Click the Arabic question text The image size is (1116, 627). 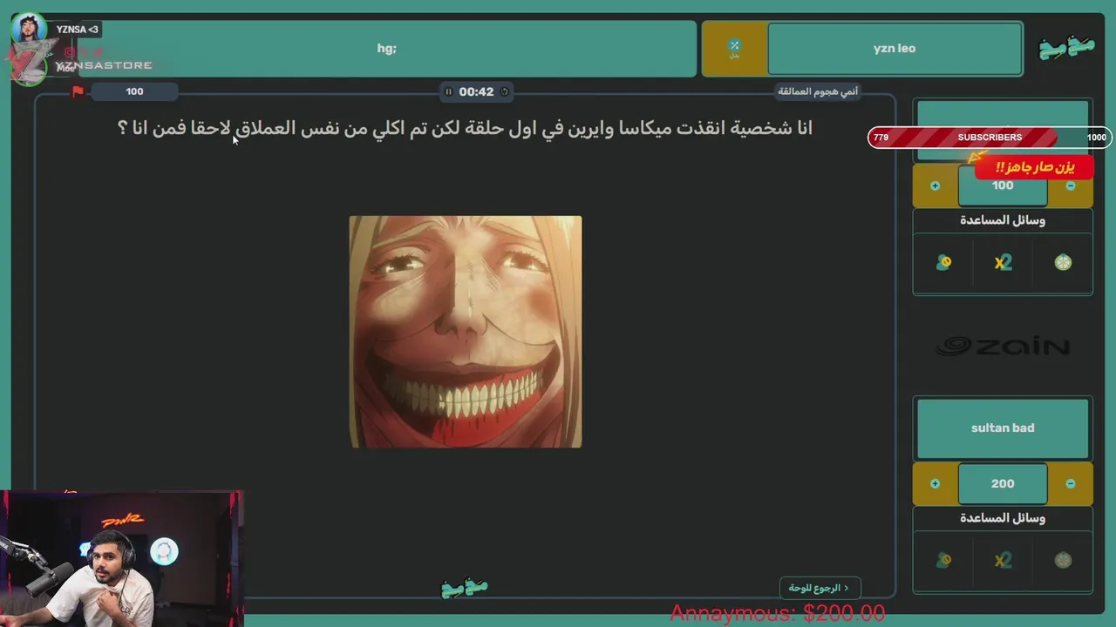(465, 128)
